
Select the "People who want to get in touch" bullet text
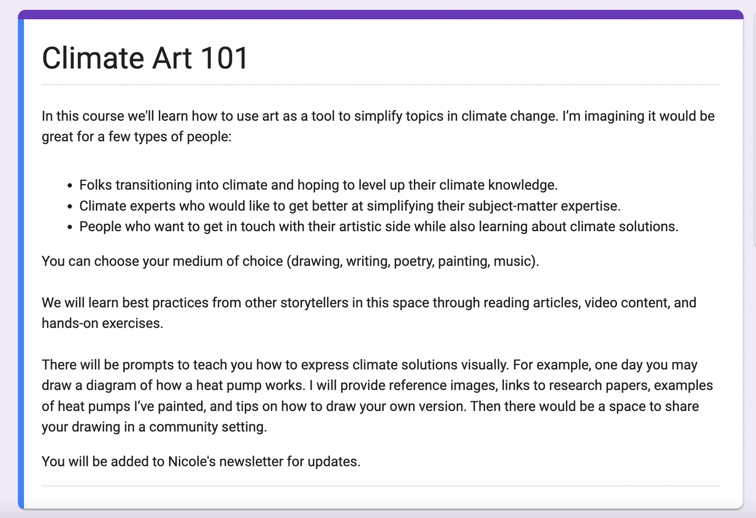pos(379,226)
